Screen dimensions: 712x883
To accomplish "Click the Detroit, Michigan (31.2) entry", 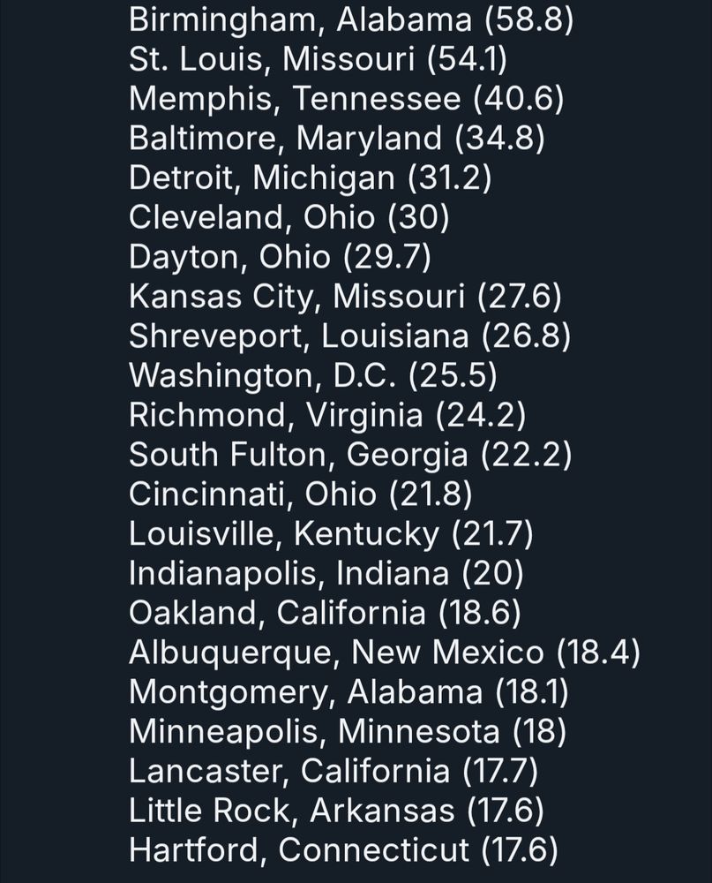I will pos(311,178).
